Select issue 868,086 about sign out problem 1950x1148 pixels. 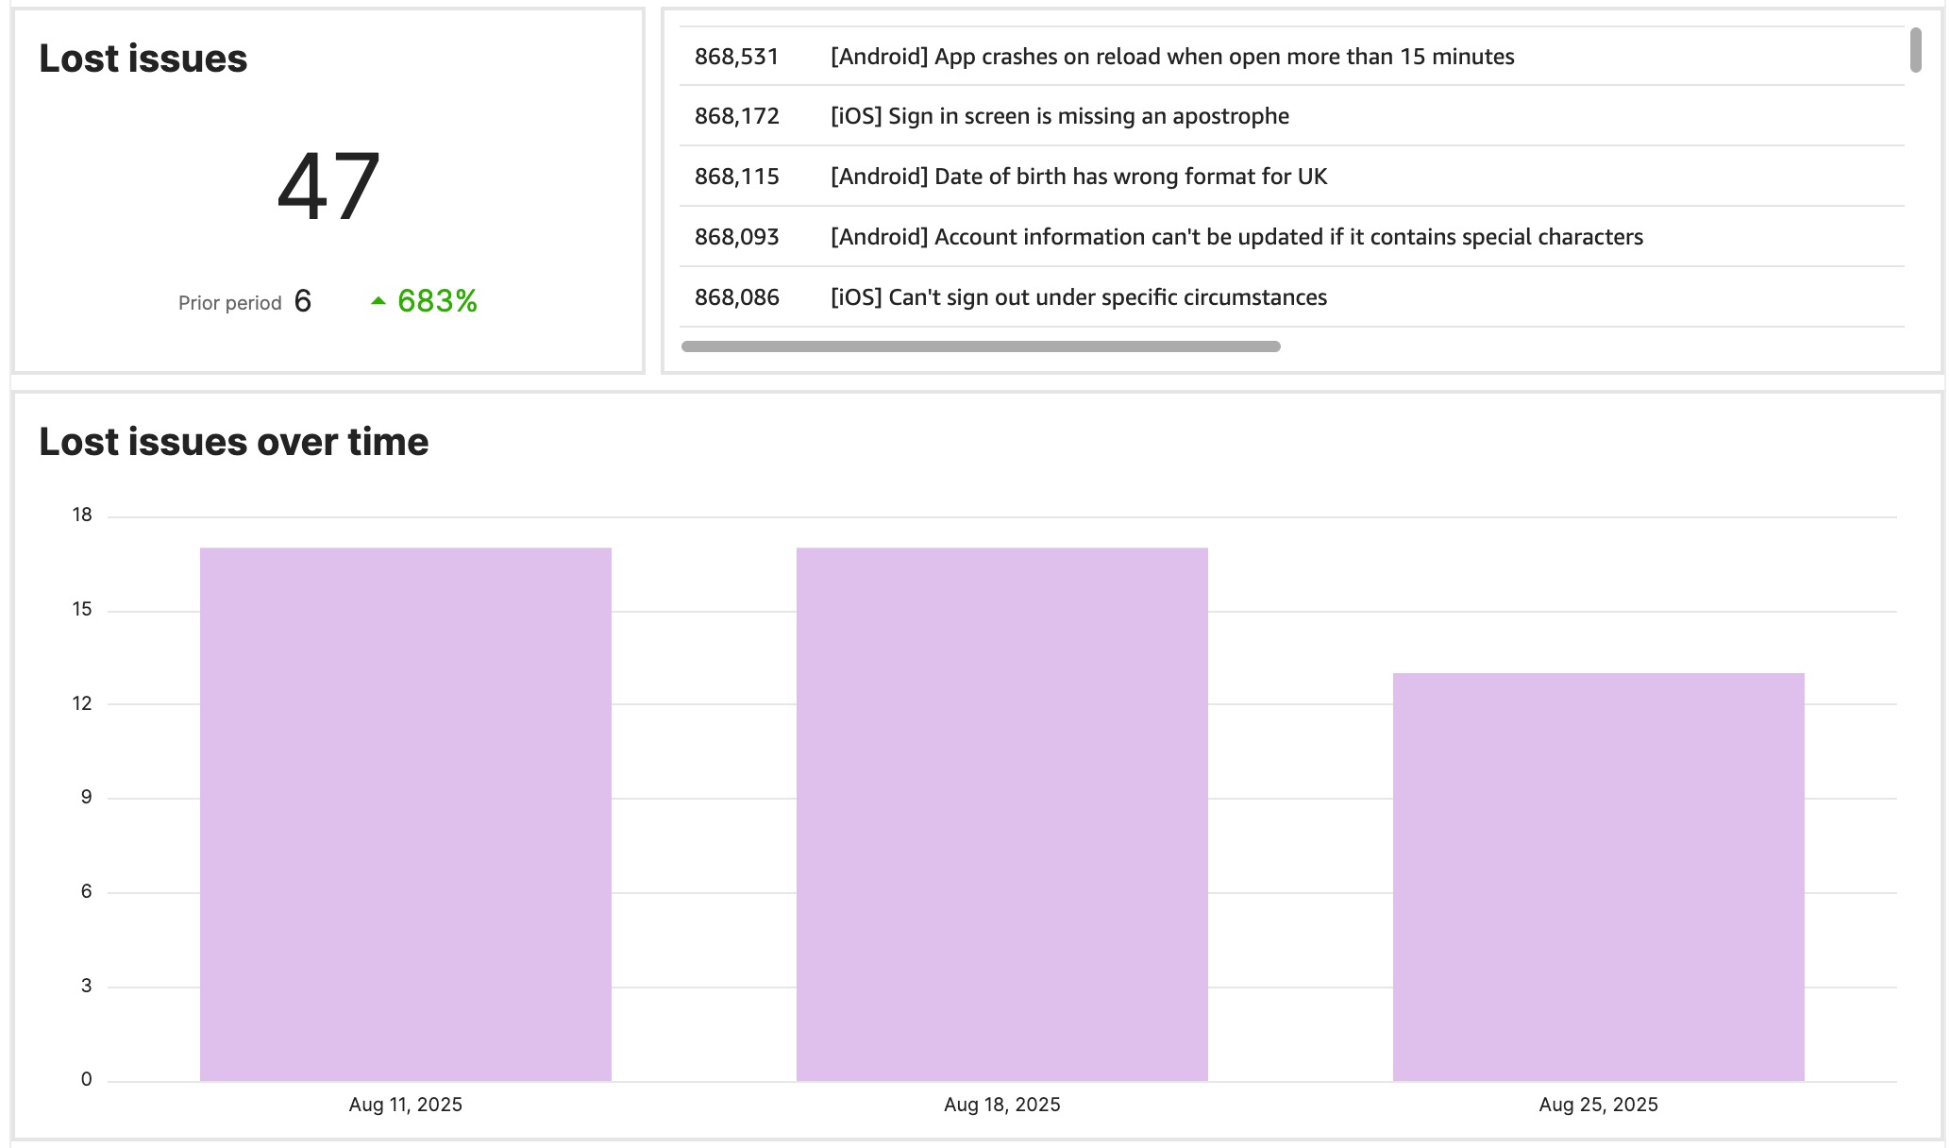pyautogui.click(x=1079, y=296)
